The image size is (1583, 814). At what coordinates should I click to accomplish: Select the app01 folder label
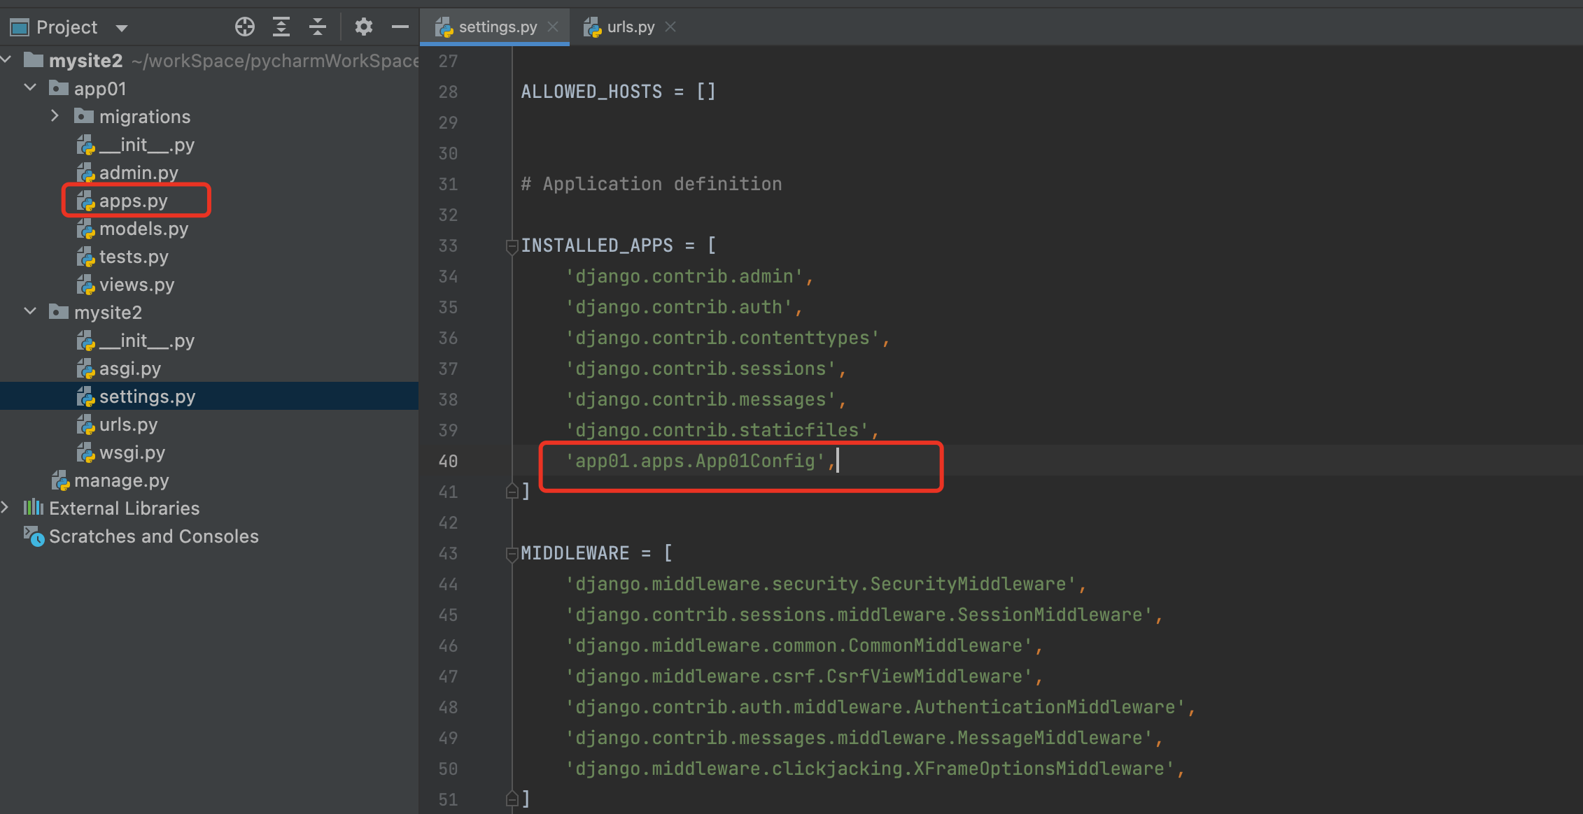(x=100, y=89)
